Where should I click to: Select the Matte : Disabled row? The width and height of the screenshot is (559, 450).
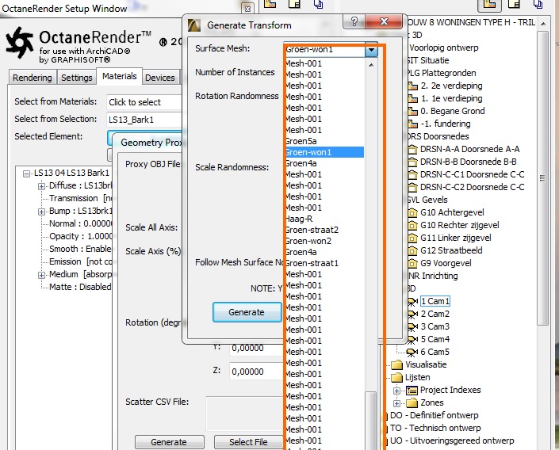[x=80, y=287]
